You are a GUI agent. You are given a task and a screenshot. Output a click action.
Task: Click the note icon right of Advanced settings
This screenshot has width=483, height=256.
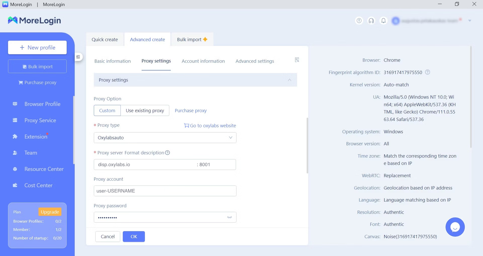pyautogui.click(x=297, y=60)
